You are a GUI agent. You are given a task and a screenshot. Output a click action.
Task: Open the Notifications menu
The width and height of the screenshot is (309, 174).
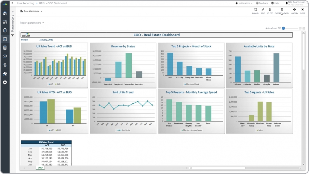244,3
